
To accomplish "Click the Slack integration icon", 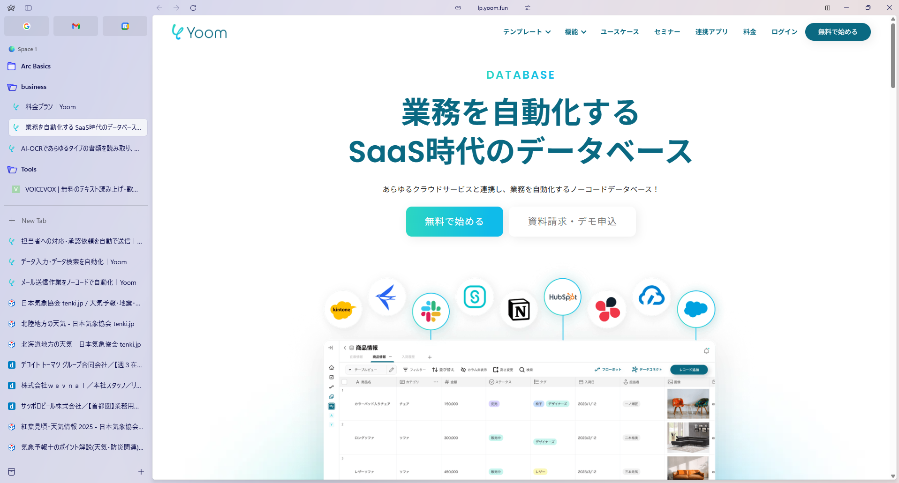I will (x=431, y=312).
